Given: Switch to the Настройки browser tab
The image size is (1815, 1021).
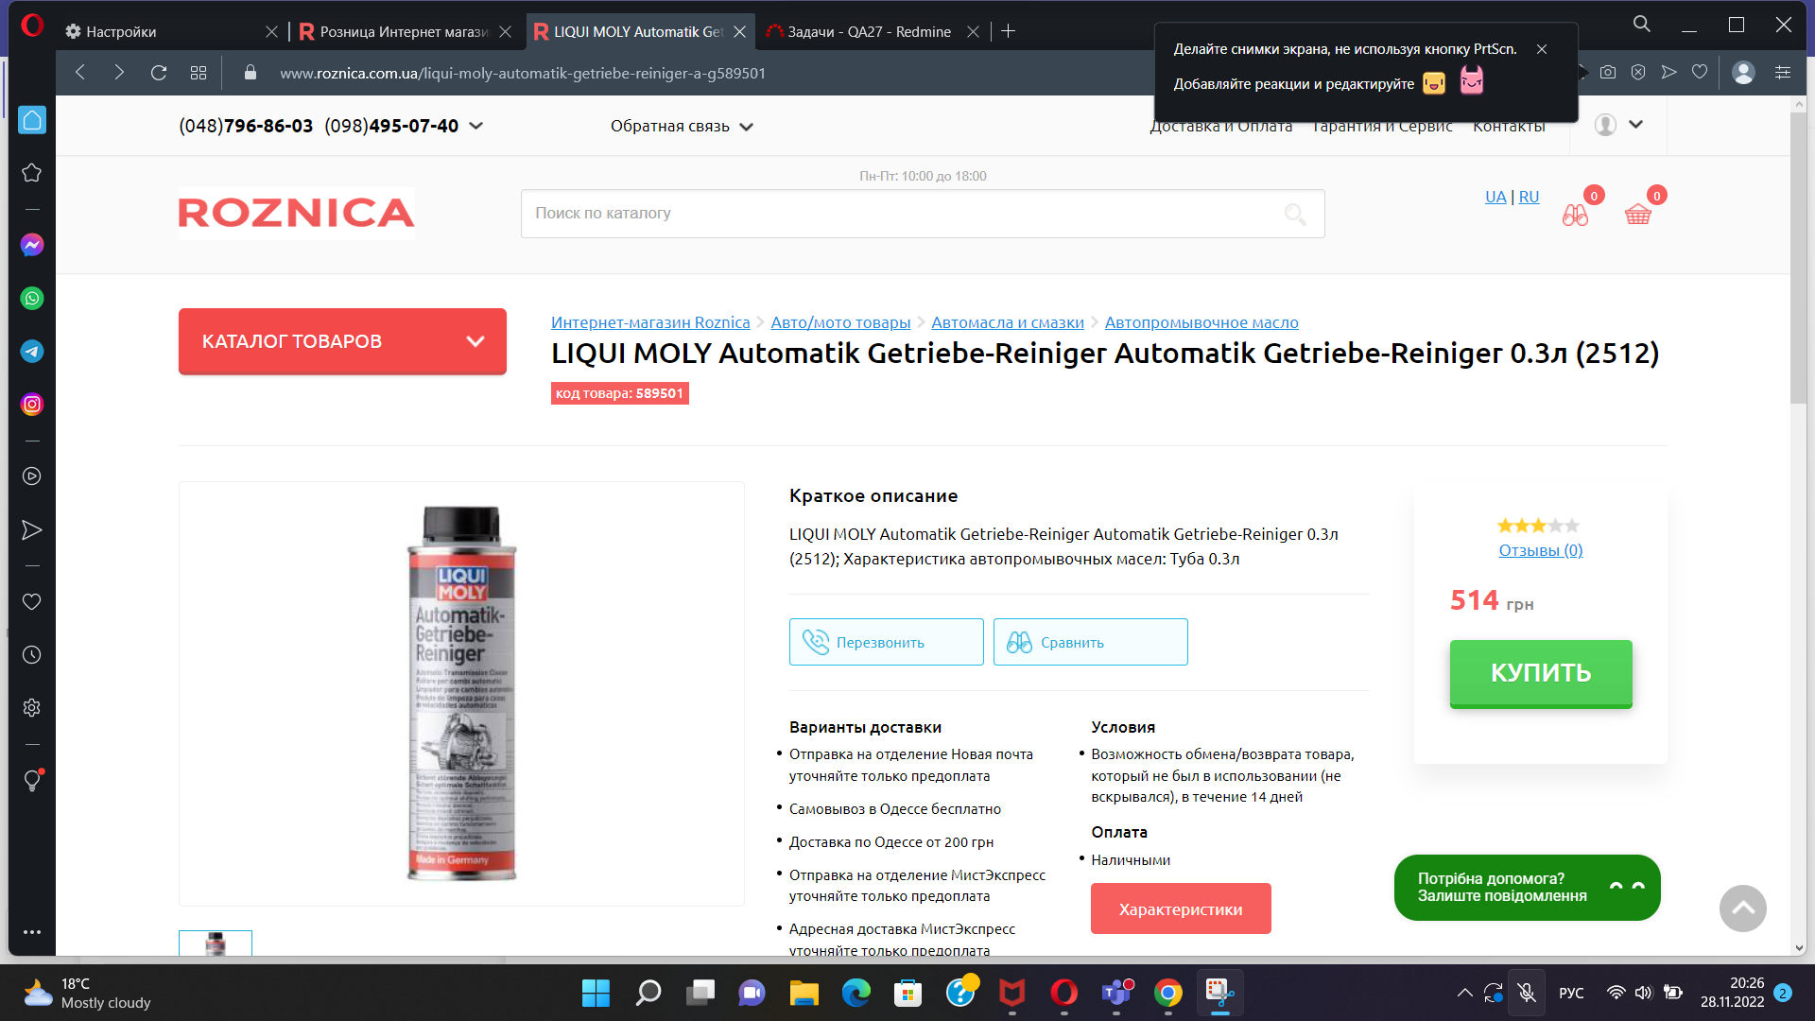Looking at the screenshot, I should (161, 32).
